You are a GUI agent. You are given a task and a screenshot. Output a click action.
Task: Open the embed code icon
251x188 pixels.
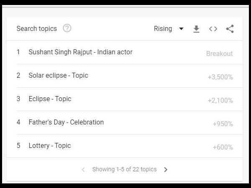click(213, 29)
